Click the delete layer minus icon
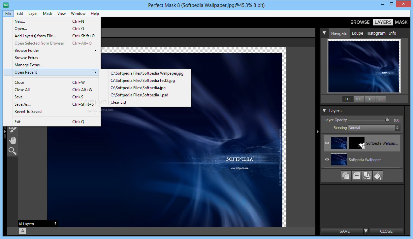 [357, 176]
